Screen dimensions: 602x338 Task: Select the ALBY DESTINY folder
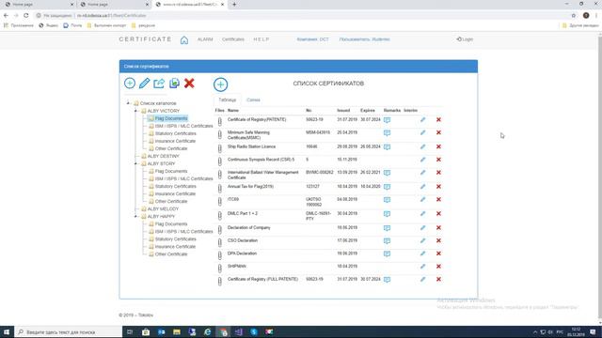point(164,157)
